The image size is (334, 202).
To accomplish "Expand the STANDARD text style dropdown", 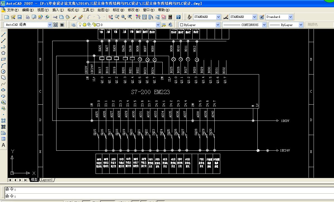I will tap(218, 17).
